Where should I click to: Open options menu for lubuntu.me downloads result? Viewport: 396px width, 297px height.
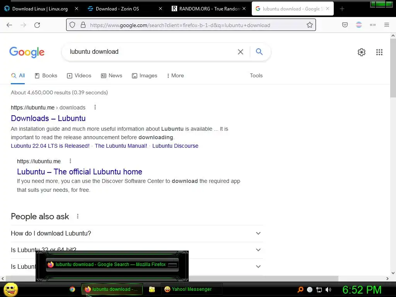pyautogui.click(x=95, y=108)
